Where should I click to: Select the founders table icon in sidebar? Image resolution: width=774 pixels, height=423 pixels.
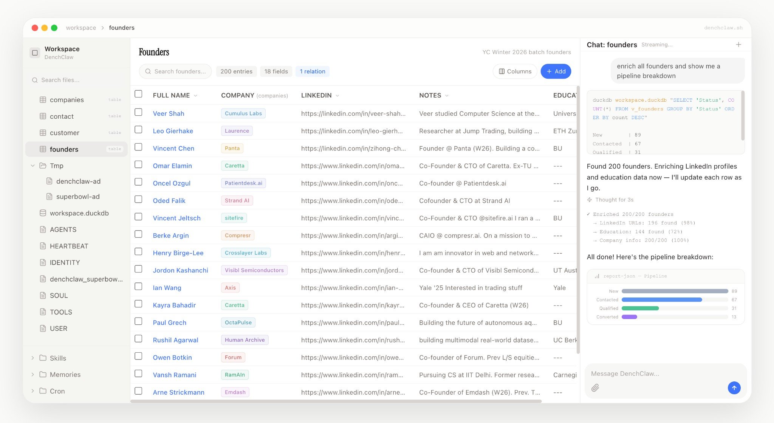(43, 149)
